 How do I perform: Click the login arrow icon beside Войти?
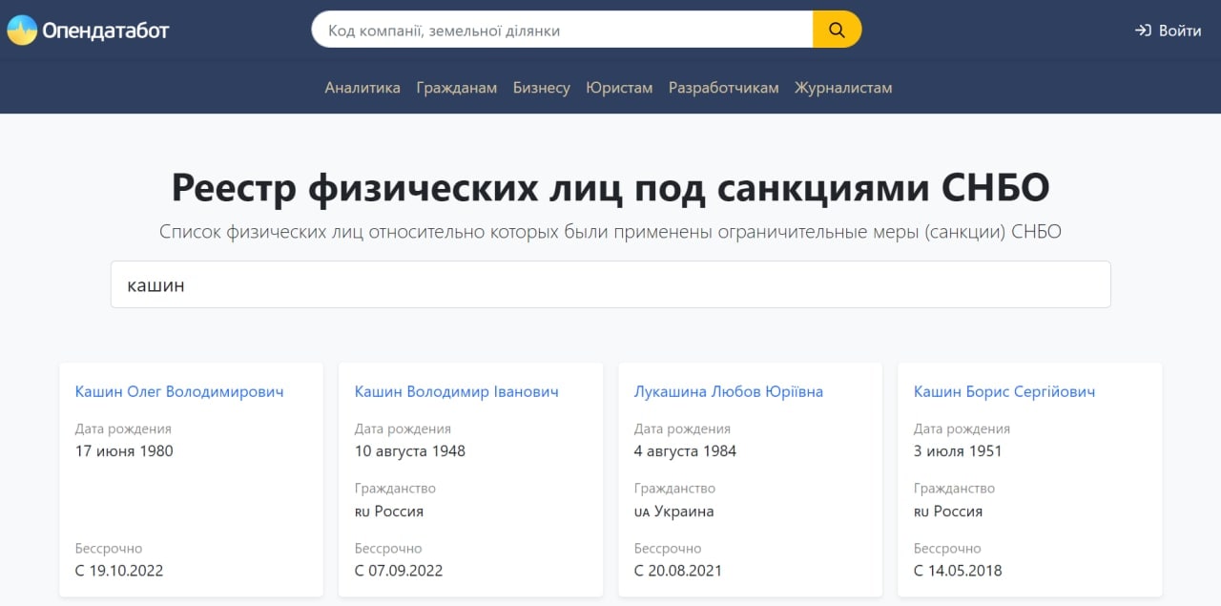click(x=1143, y=31)
